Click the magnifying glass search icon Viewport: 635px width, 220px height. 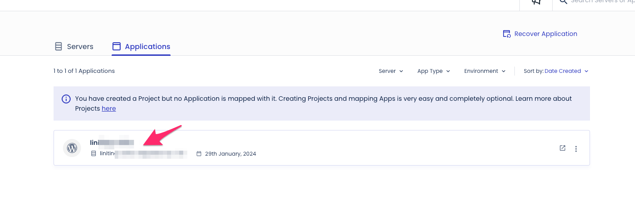(x=563, y=2)
